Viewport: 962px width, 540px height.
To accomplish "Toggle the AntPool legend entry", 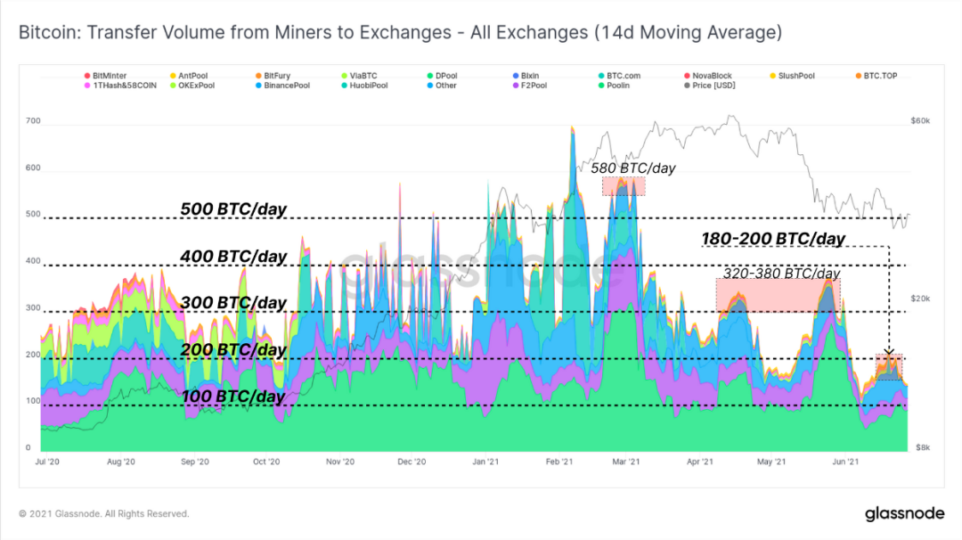I will tap(189, 76).
